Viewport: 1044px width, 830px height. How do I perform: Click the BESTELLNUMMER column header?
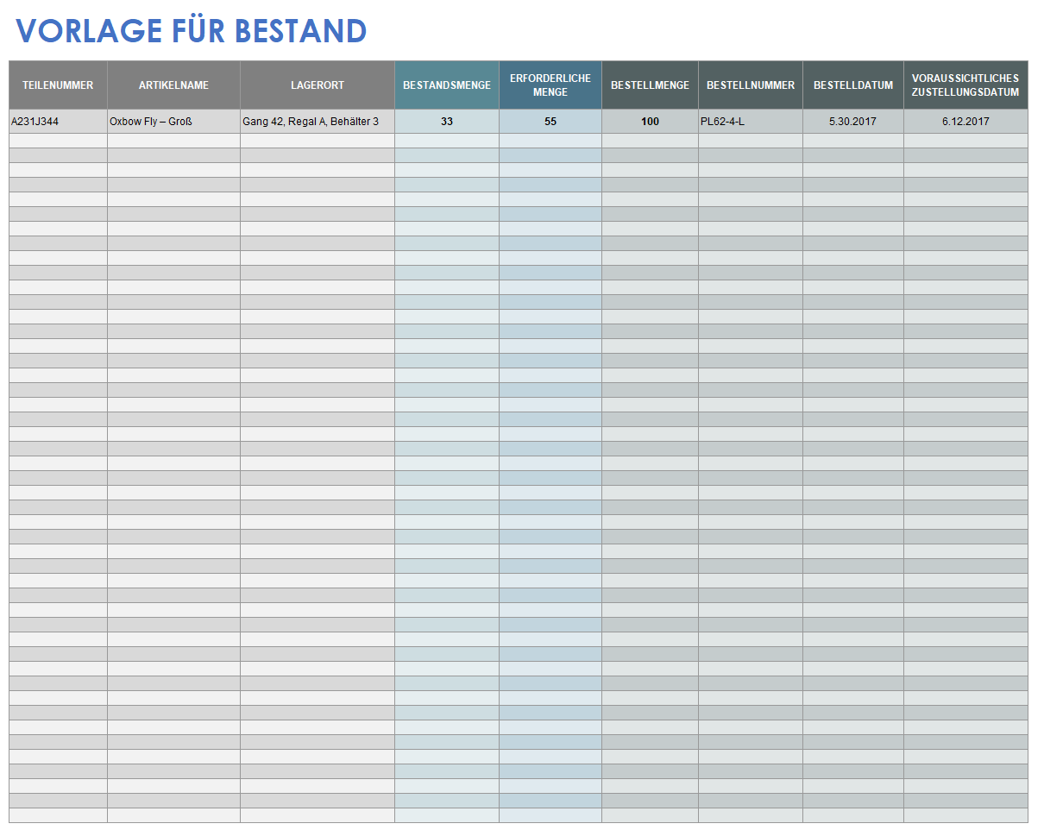(x=750, y=85)
